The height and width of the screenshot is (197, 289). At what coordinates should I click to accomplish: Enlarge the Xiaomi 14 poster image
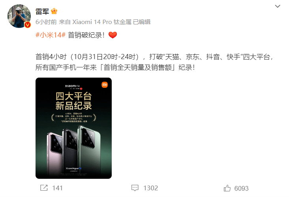[x=73, y=128]
